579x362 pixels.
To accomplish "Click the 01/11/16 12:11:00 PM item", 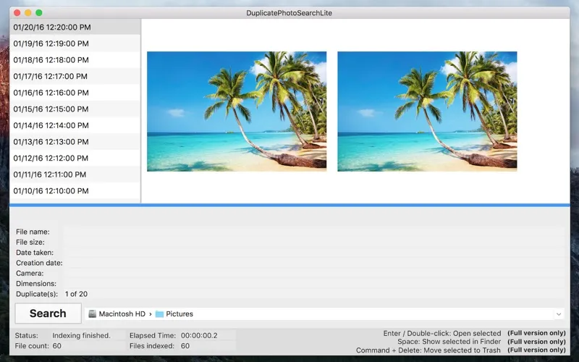I will (x=51, y=174).
